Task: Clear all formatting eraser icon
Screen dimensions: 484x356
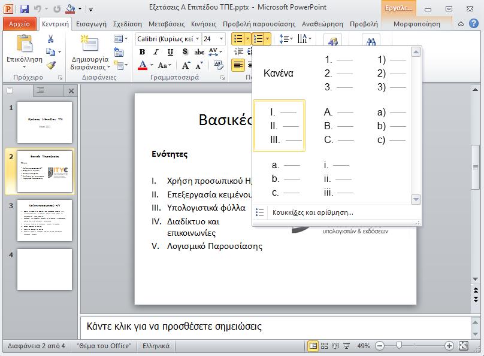Action: click(218, 65)
